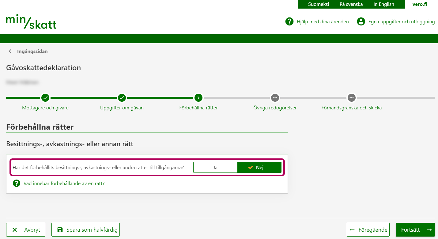Switch language to In English
Screen dimensions: 438x239
(383, 4)
